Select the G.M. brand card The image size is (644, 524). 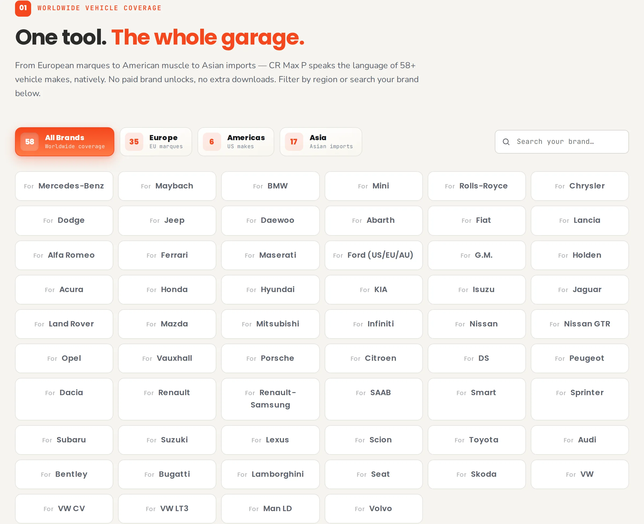tap(477, 255)
